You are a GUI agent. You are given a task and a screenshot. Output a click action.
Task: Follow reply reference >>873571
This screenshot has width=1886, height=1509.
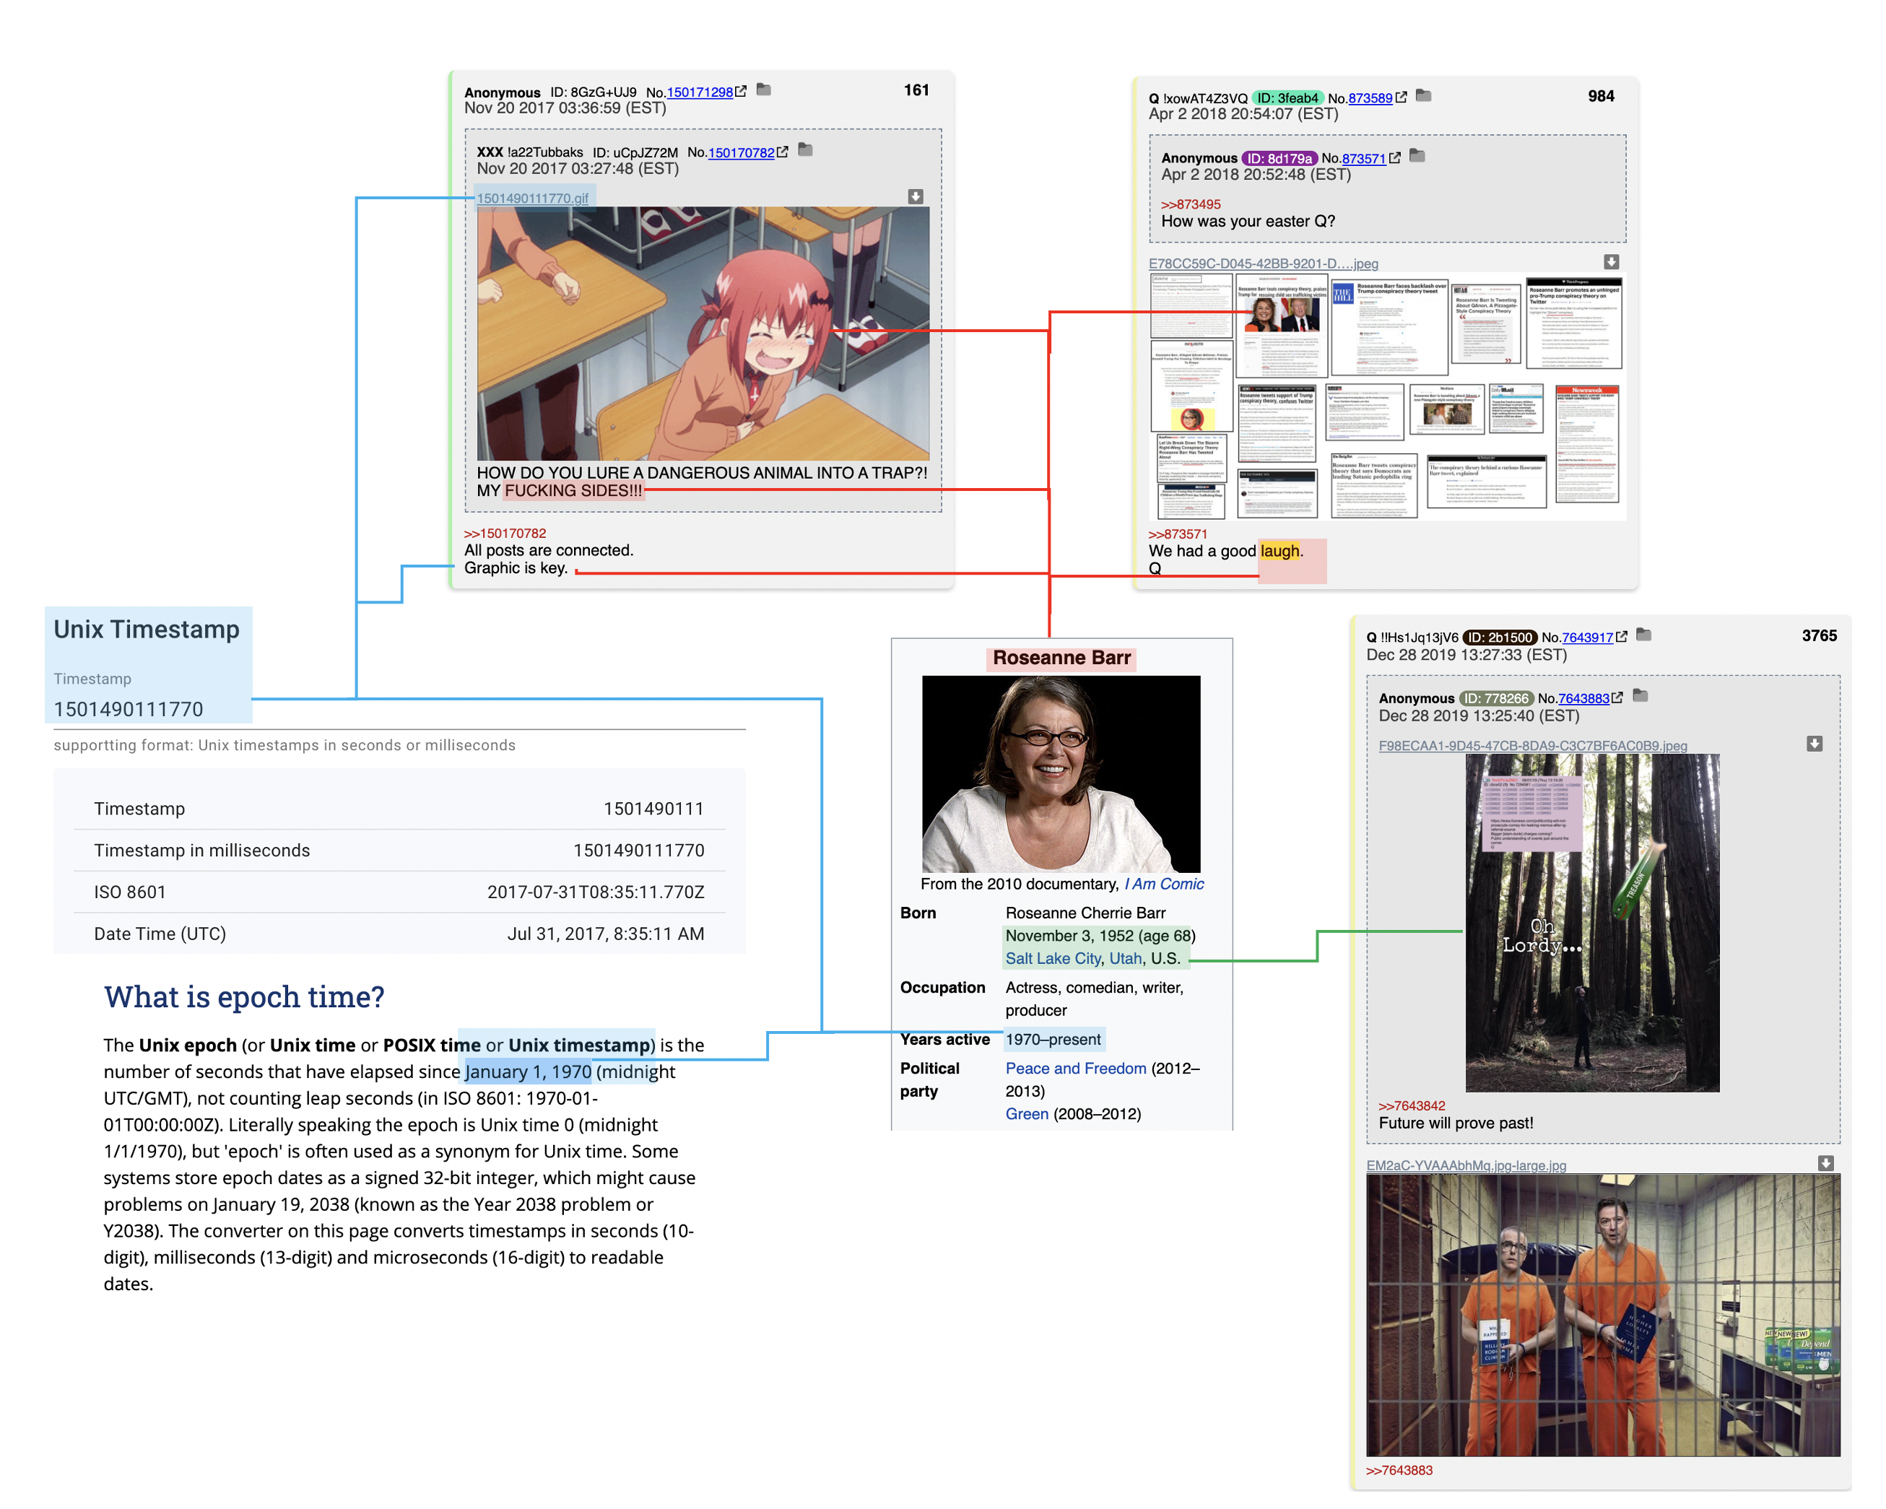[x=1178, y=534]
